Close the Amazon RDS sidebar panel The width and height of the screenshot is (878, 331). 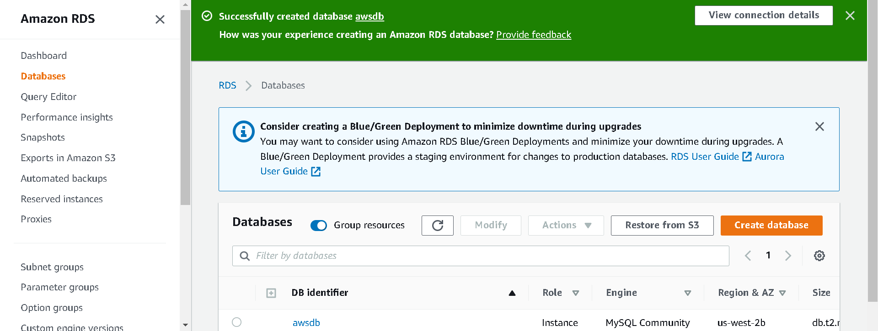tap(160, 19)
